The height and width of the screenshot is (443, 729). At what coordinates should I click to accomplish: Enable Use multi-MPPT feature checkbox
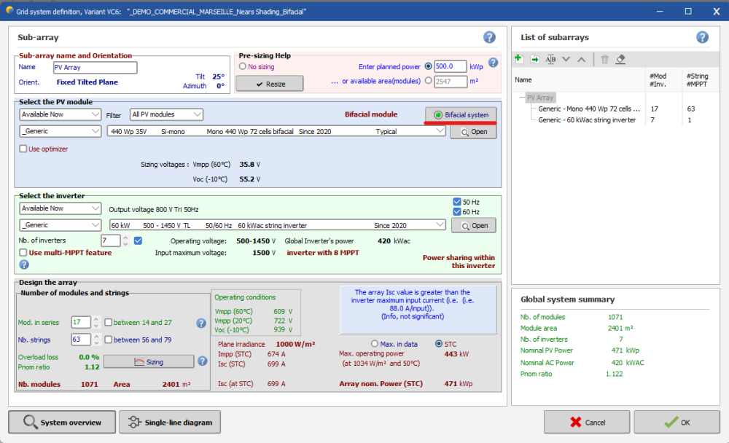[x=23, y=252]
